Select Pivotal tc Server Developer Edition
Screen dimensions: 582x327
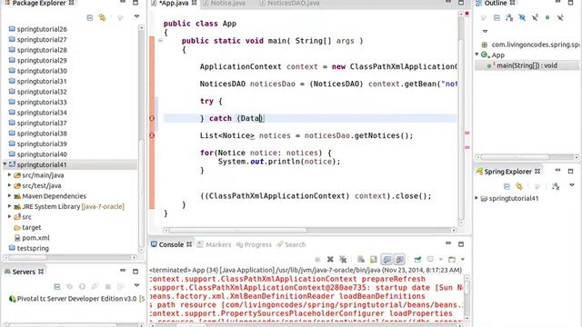tap(76, 299)
